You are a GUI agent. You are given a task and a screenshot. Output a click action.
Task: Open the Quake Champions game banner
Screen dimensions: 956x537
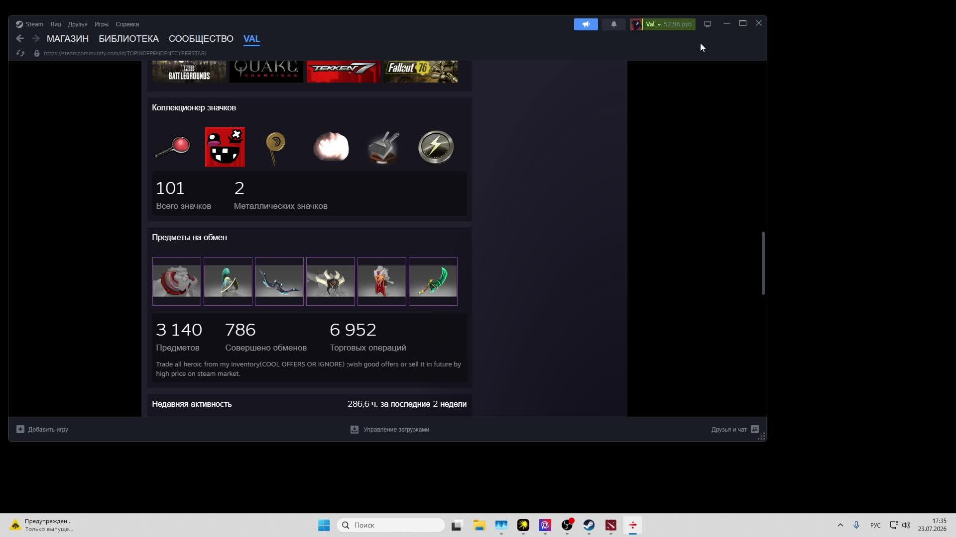tap(266, 71)
